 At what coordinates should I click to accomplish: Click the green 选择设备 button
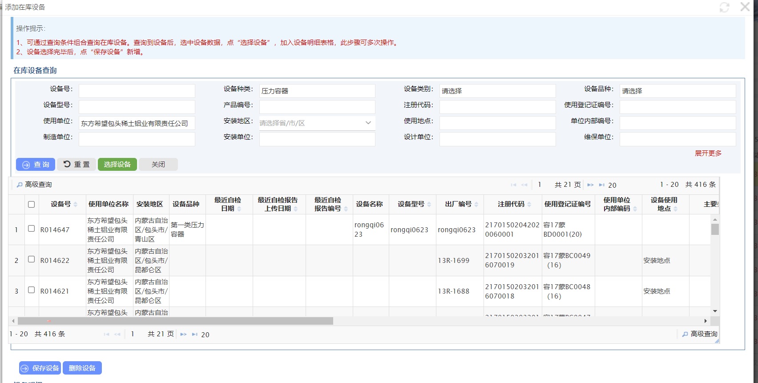(x=117, y=164)
